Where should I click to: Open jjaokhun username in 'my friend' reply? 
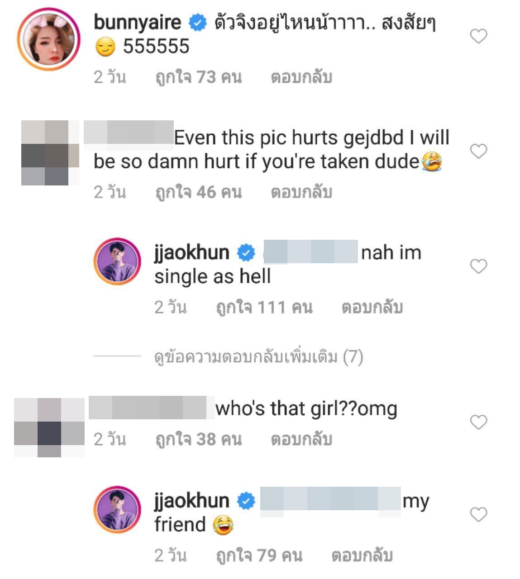pos(192,501)
